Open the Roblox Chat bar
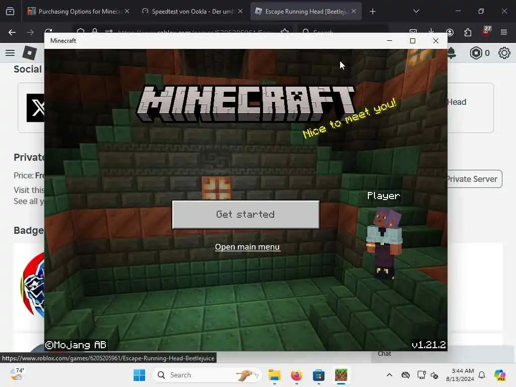This screenshot has height=387, width=516. click(x=443, y=354)
